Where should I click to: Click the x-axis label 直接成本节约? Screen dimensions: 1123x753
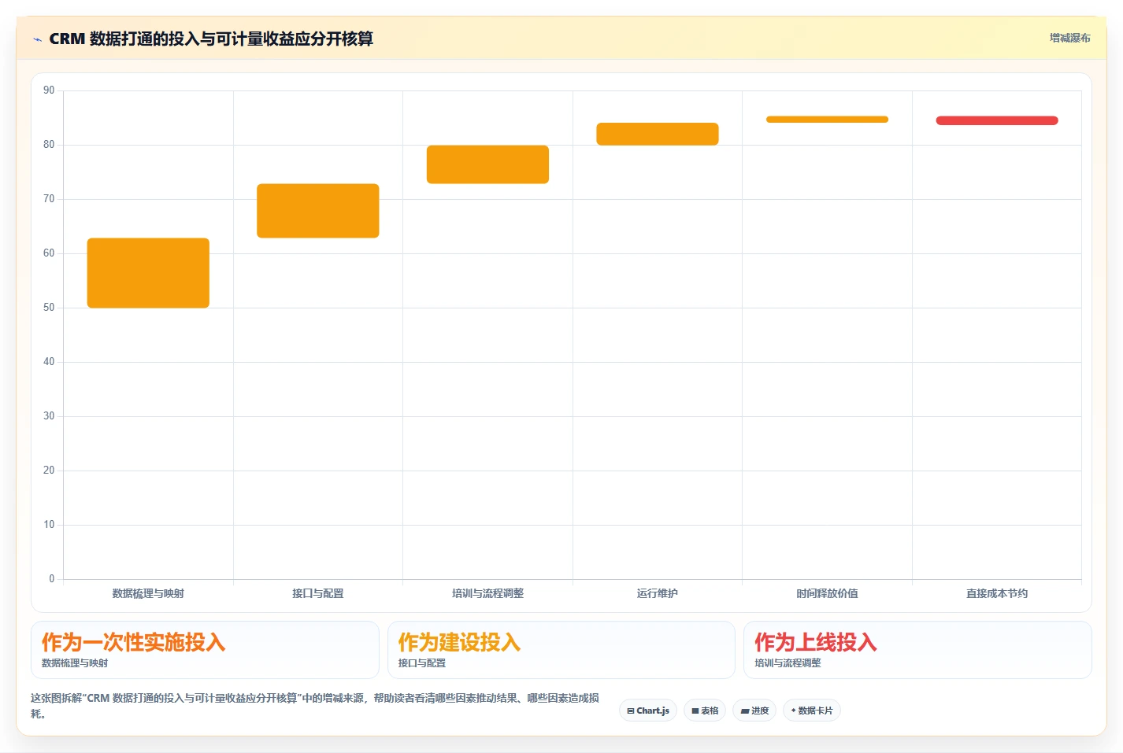(997, 593)
